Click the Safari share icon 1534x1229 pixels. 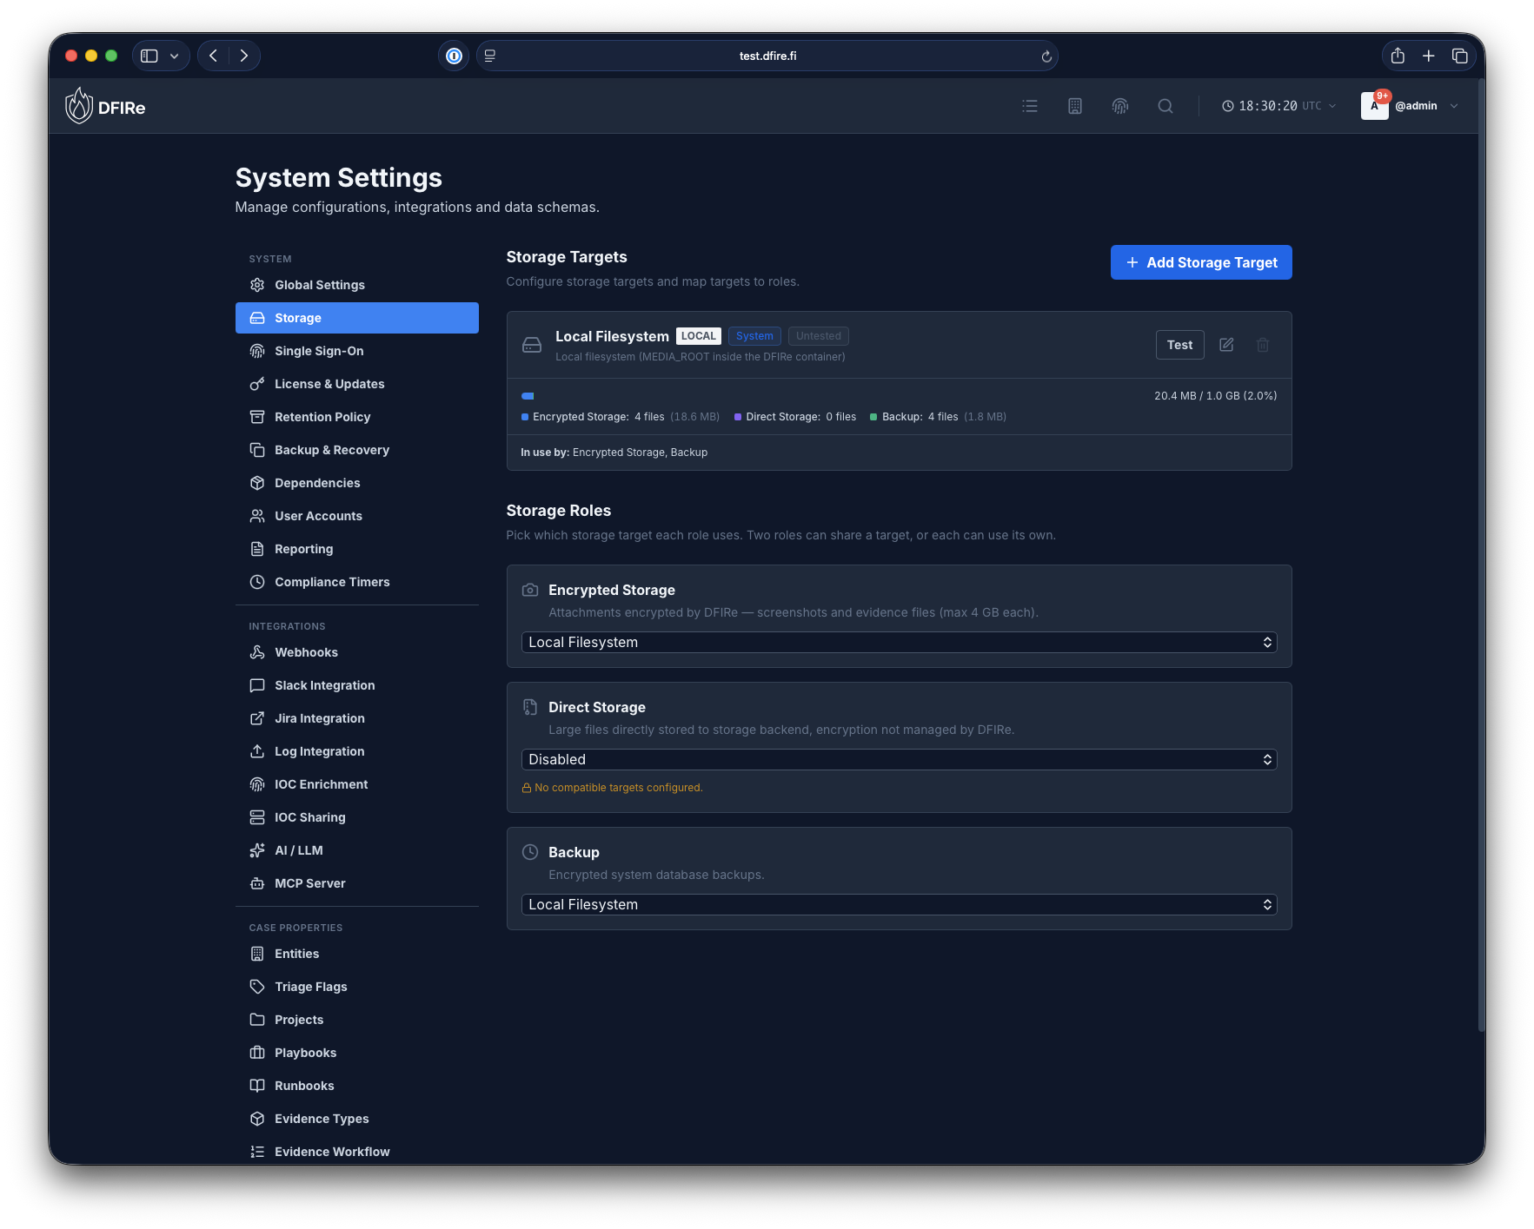pyautogui.click(x=1398, y=56)
